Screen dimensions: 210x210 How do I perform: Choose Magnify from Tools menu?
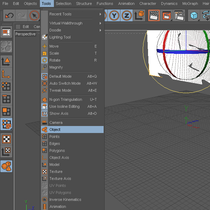(x=72, y=67)
